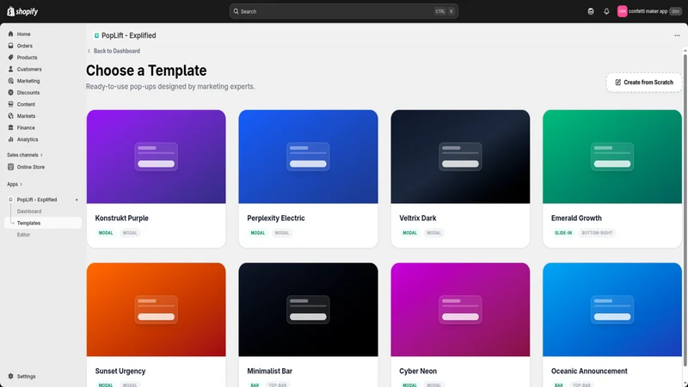Open the Dashboard submenu item
The image size is (688, 387).
29,211
